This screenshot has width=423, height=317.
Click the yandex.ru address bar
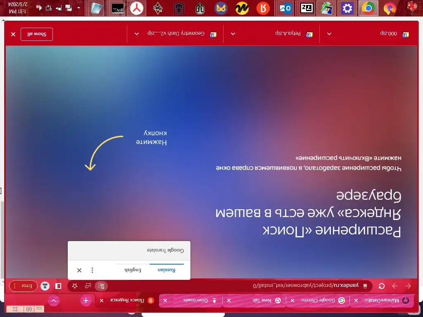click(306, 286)
